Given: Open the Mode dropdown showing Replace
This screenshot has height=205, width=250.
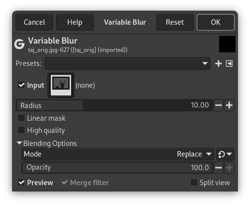Looking at the screenshot, I should pos(118,154).
